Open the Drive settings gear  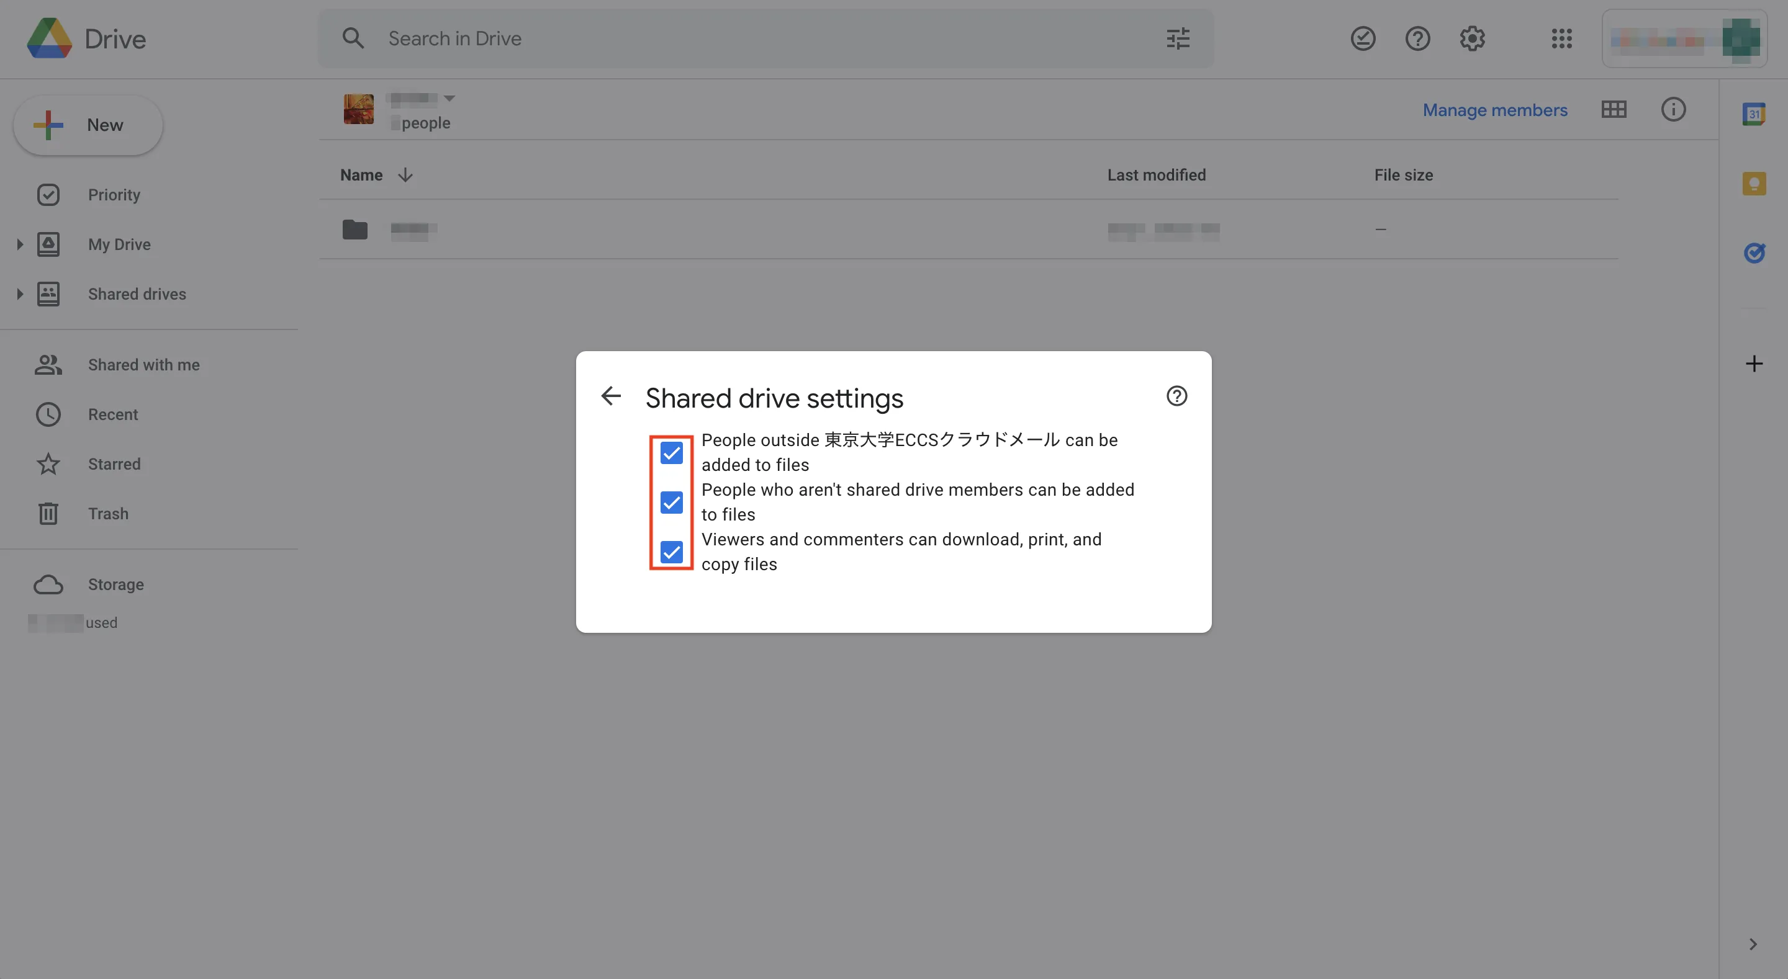(1472, 39)
